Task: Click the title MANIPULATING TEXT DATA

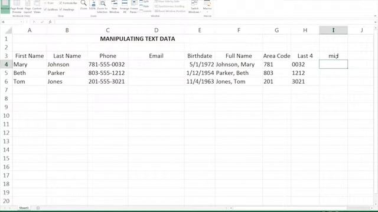Action: coord(138,39)
